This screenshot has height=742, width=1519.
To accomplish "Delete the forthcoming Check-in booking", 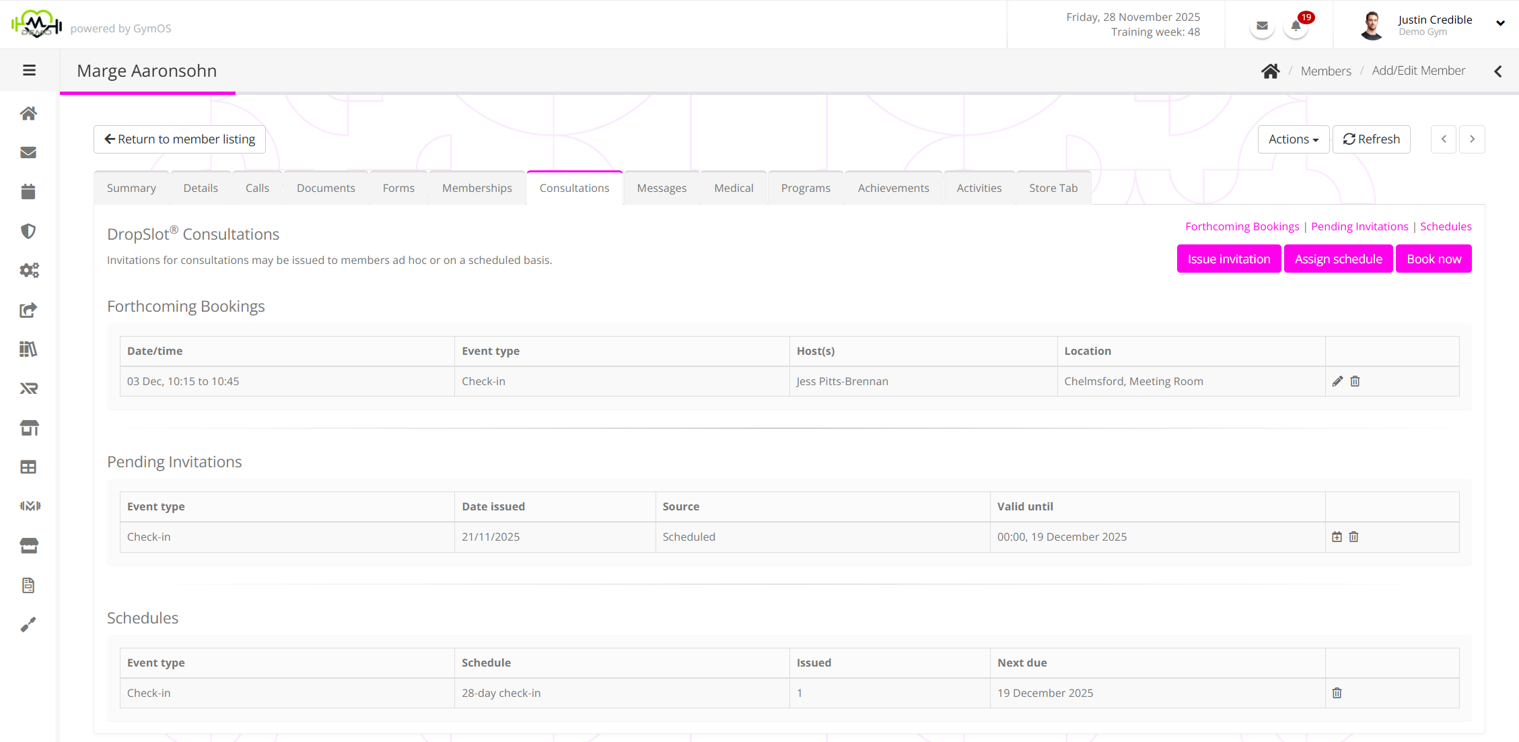I will (x=1355, y=381).
